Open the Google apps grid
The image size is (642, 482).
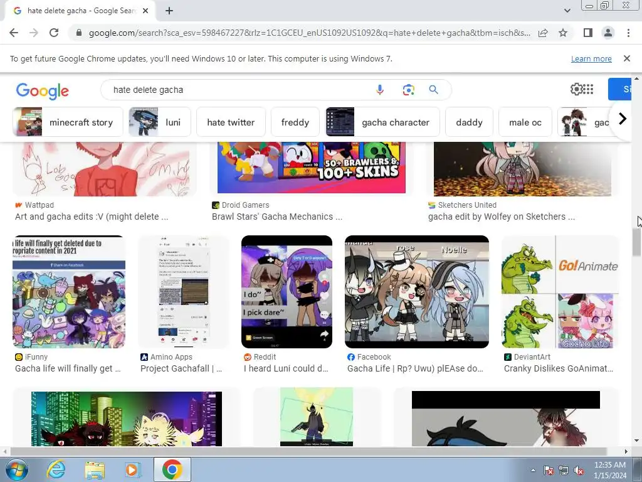pos(588,89)
